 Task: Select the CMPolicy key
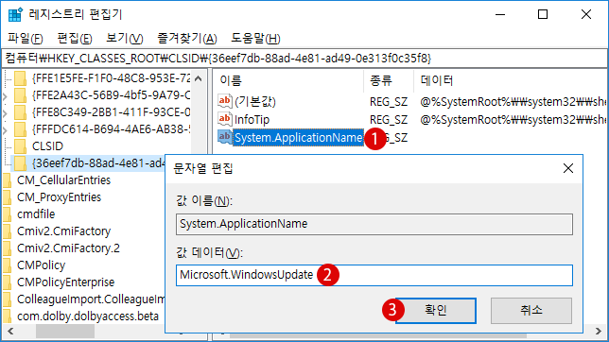click(x=42, y=265)
